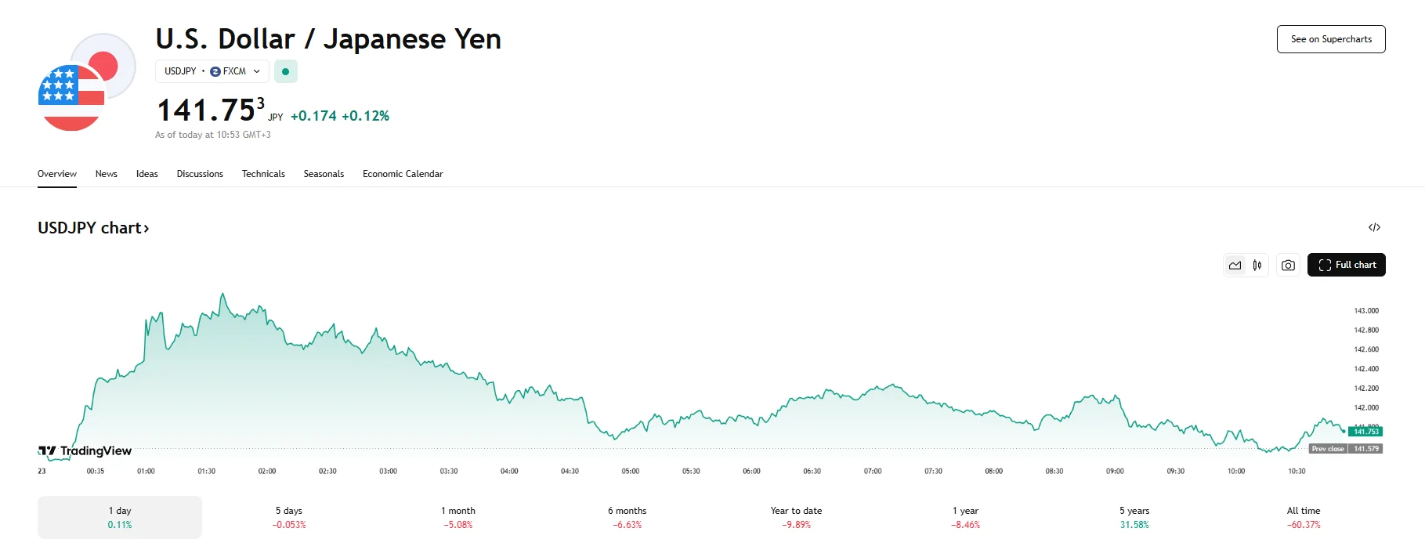Switch to the News tab
The width and height of the screenshot is (1425, 557).
coord(107,174)
